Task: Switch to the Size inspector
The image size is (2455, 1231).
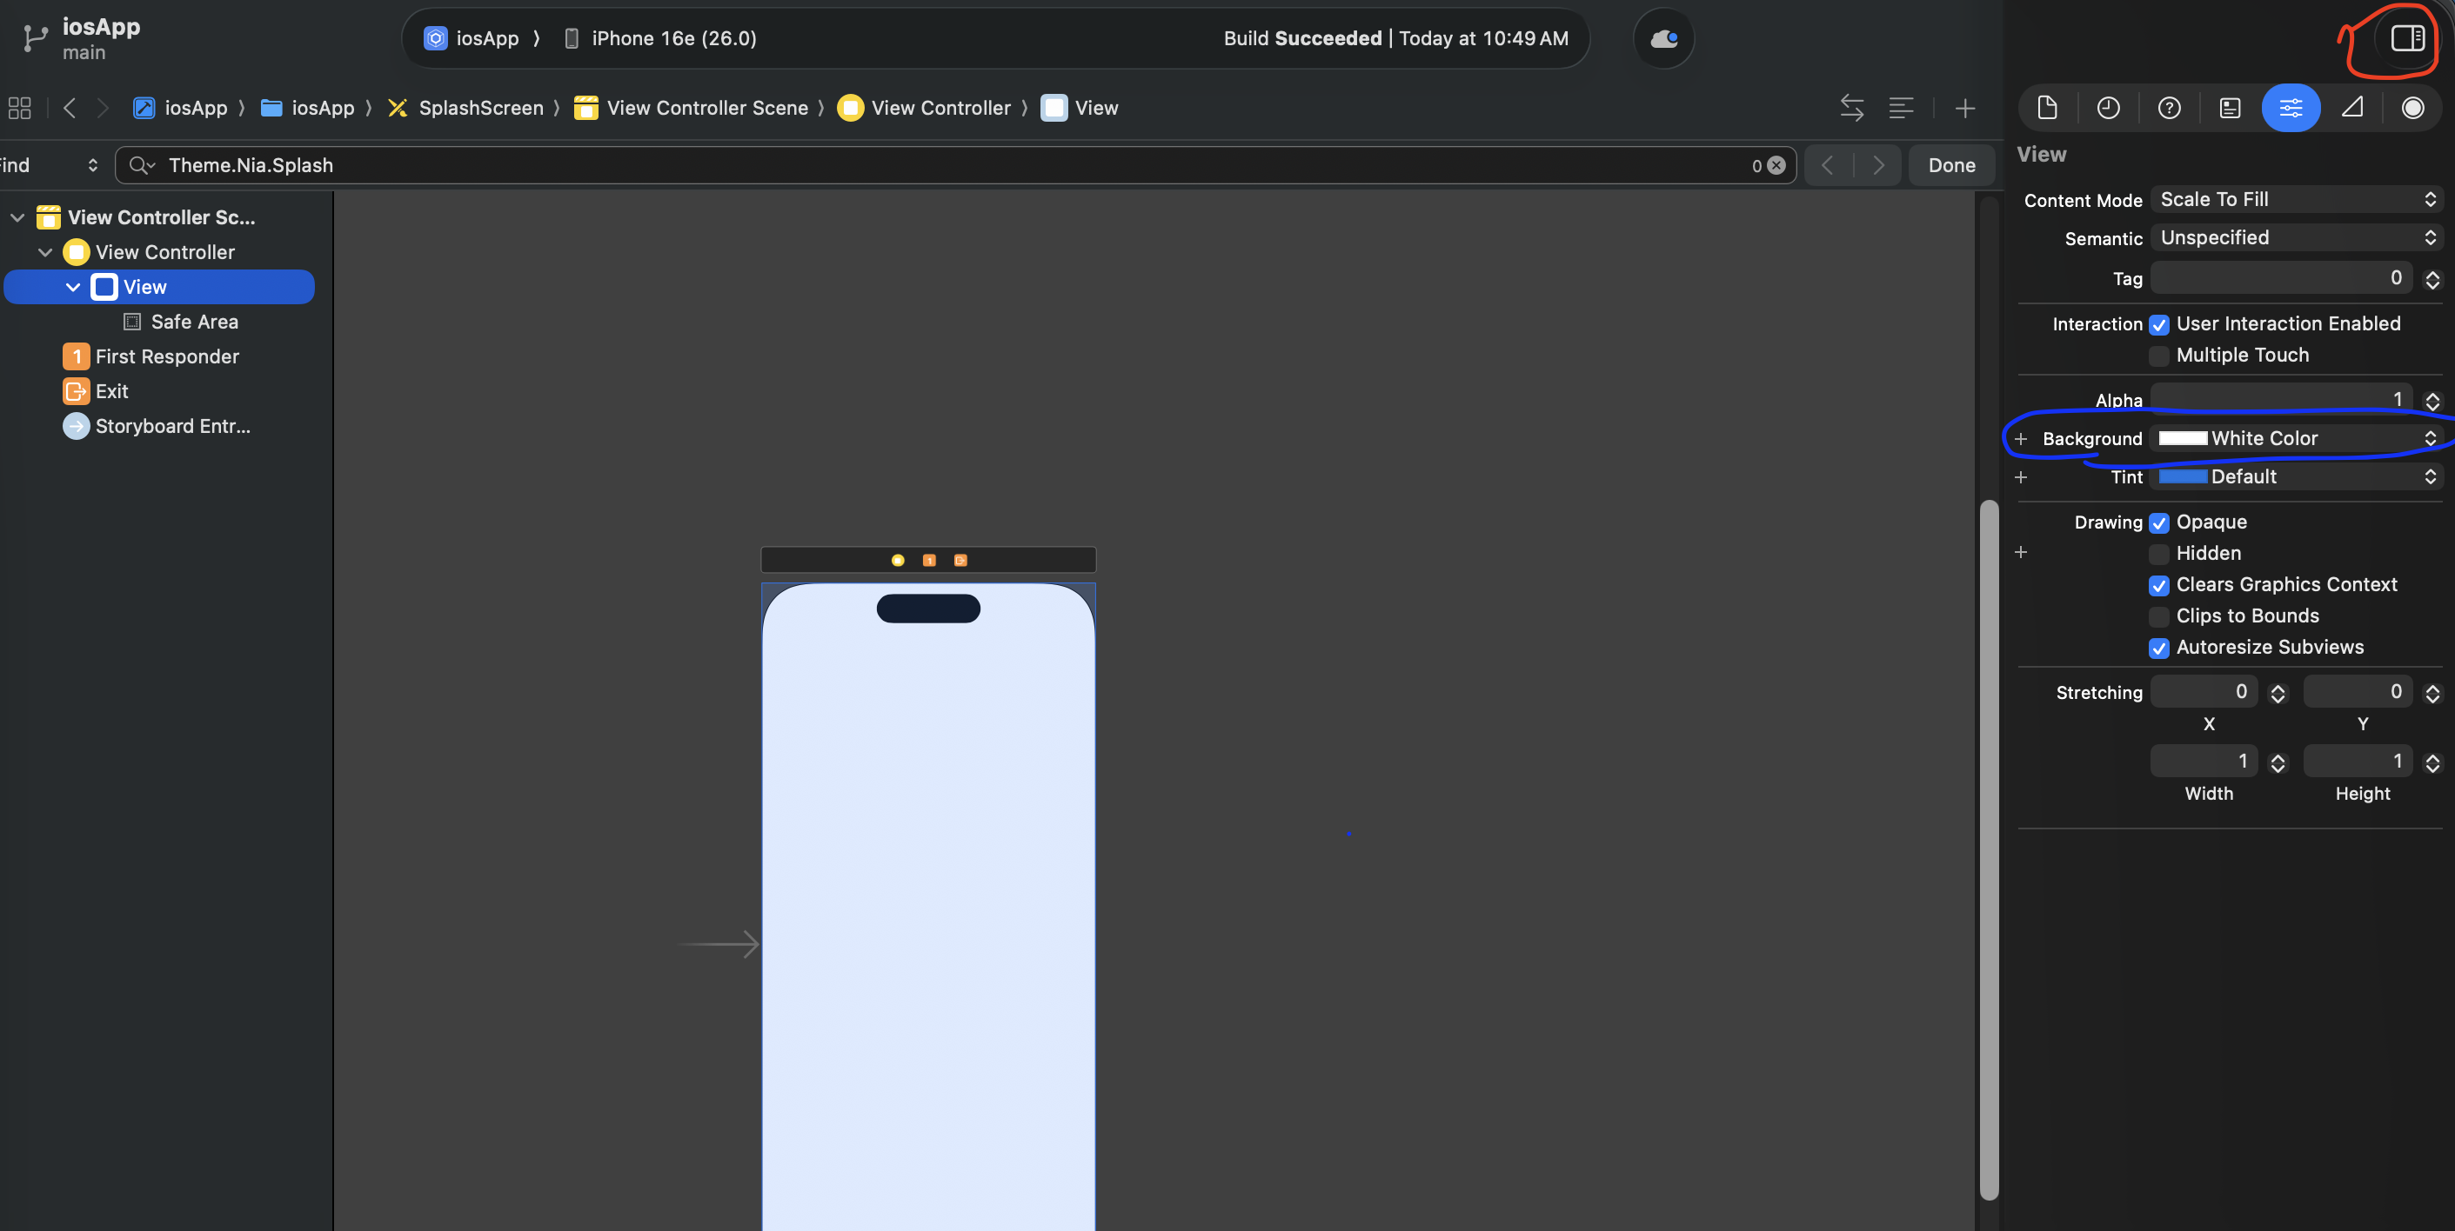Action: click(2351, 108)
